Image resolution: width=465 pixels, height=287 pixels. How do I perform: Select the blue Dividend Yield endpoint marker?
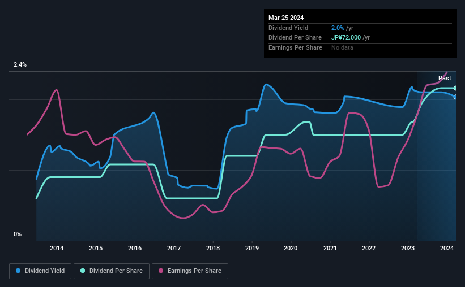click(x=455, y=97)
